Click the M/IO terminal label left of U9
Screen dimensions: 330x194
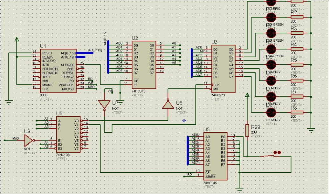tap(16, 138)
